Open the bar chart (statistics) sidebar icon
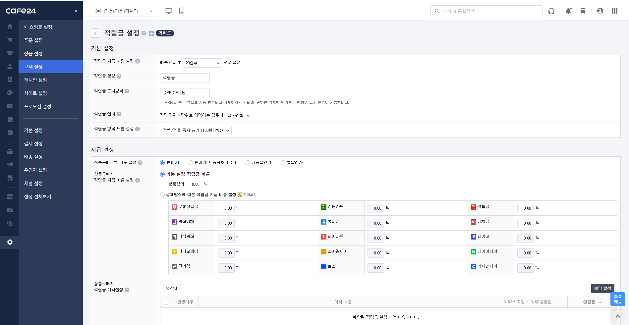The height and width of the screenshot is (325, 629). coord(10,119)
